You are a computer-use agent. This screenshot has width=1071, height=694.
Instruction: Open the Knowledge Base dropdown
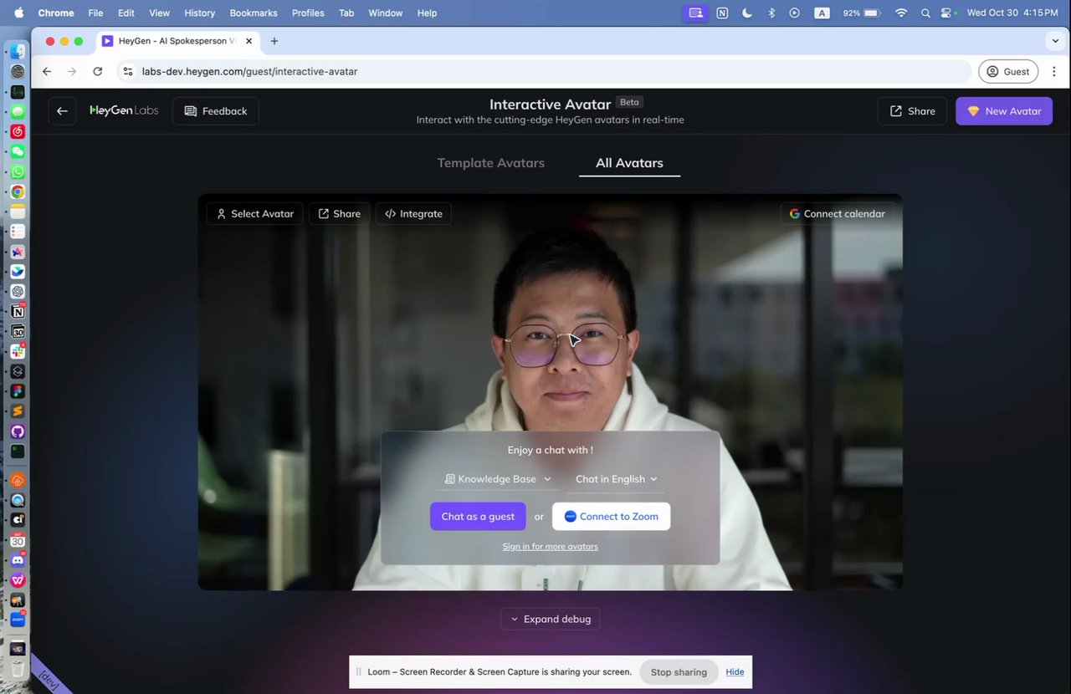(x=498, y=479)
